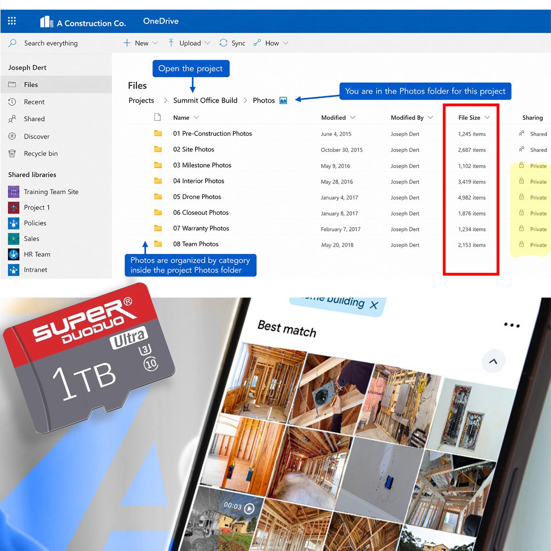This screenshot has width=551, height=551.
Task: Click the lock icon on 03 Milestone Photos row
Action: coord(522,165)
